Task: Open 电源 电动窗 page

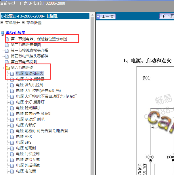Action: pos(26,171)
